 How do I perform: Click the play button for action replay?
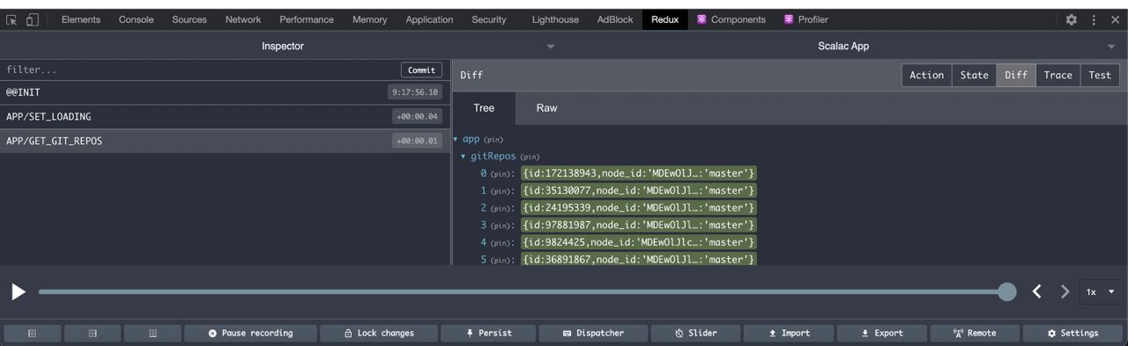click(x=19, y=291)
